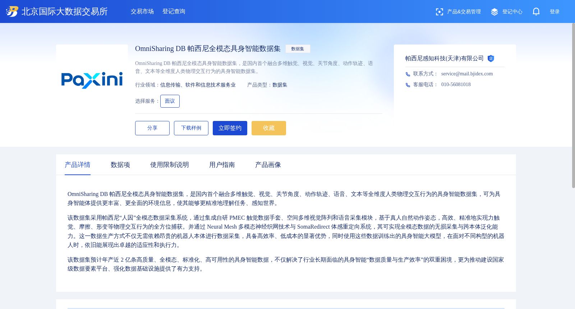Switch to the 数据项 tab

[120, 165]
